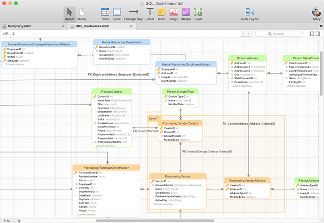The height and width of the screenshot is (223, 324).
Task: Go forward with the right navigation arrow
Action: tap(249, 34)
